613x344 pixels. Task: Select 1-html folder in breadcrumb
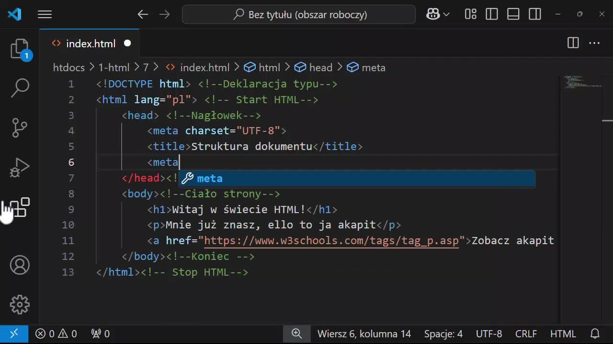point(114,67)
